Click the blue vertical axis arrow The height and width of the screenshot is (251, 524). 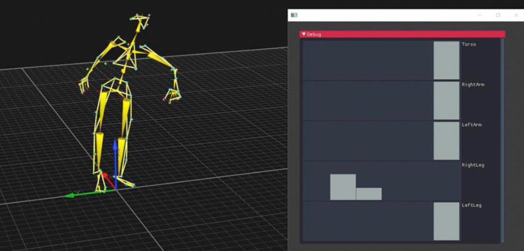click(115, 164)
